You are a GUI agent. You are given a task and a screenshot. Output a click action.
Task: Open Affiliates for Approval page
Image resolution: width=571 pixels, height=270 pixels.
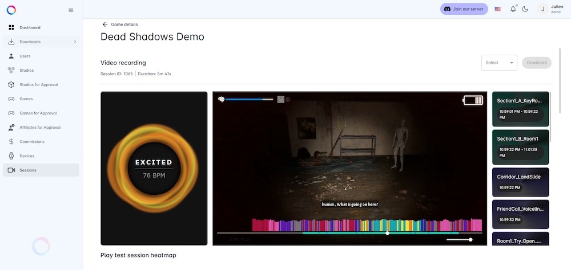tap(41, 128)
